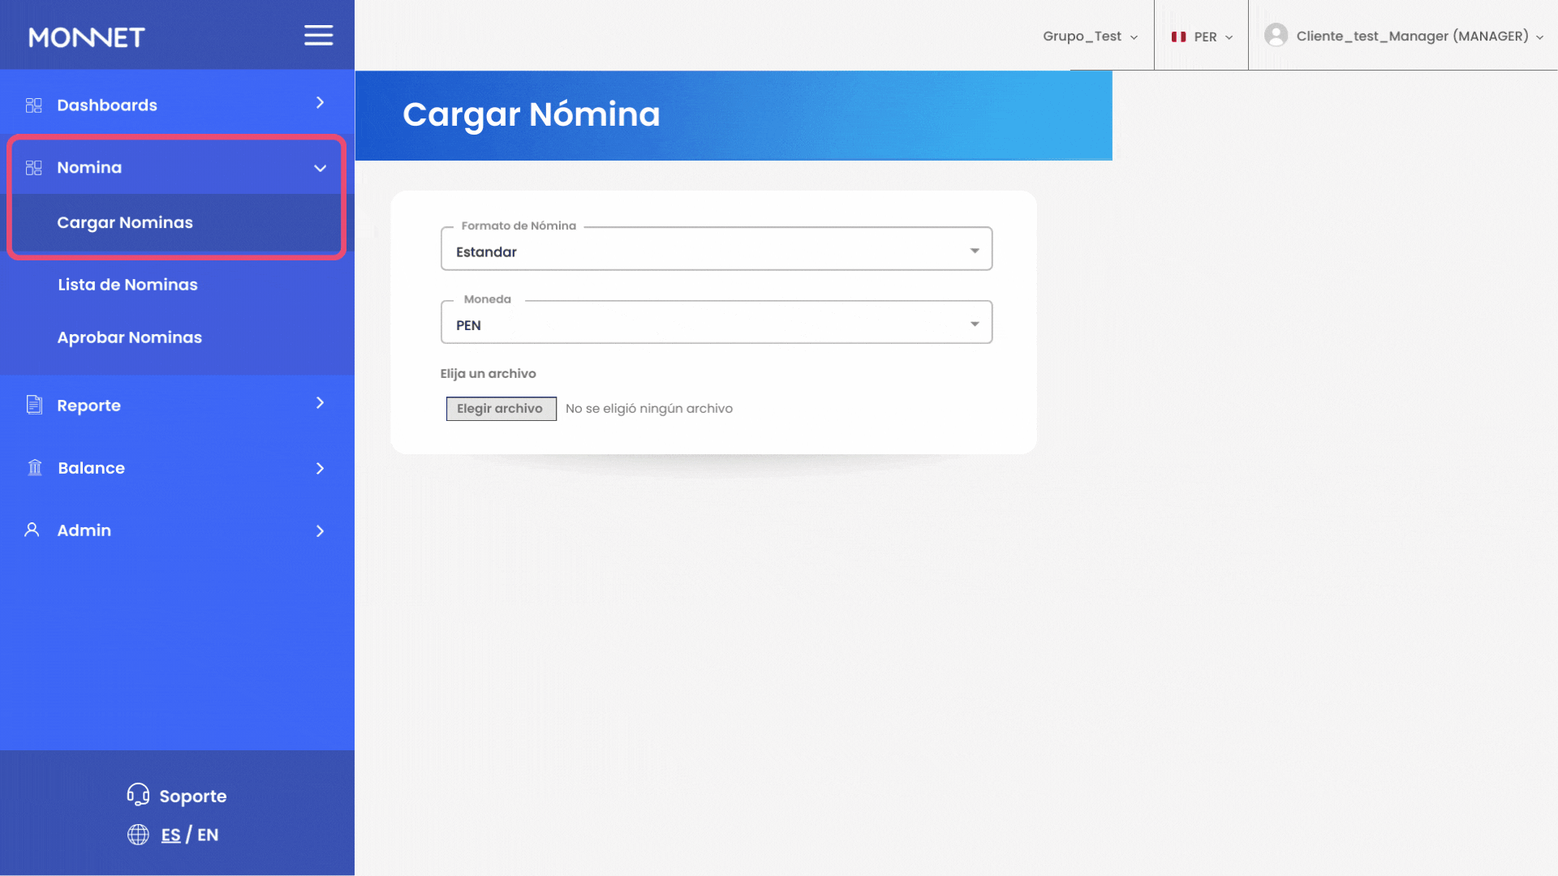Viewport: 1558px width, 876px height.
Task: Switch language to ES
Action: point(170,835)
